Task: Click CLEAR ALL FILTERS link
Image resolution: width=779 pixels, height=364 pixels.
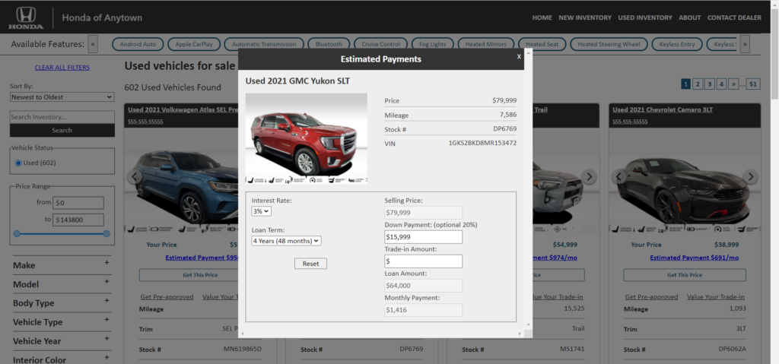Action: [x=62, y=68]
